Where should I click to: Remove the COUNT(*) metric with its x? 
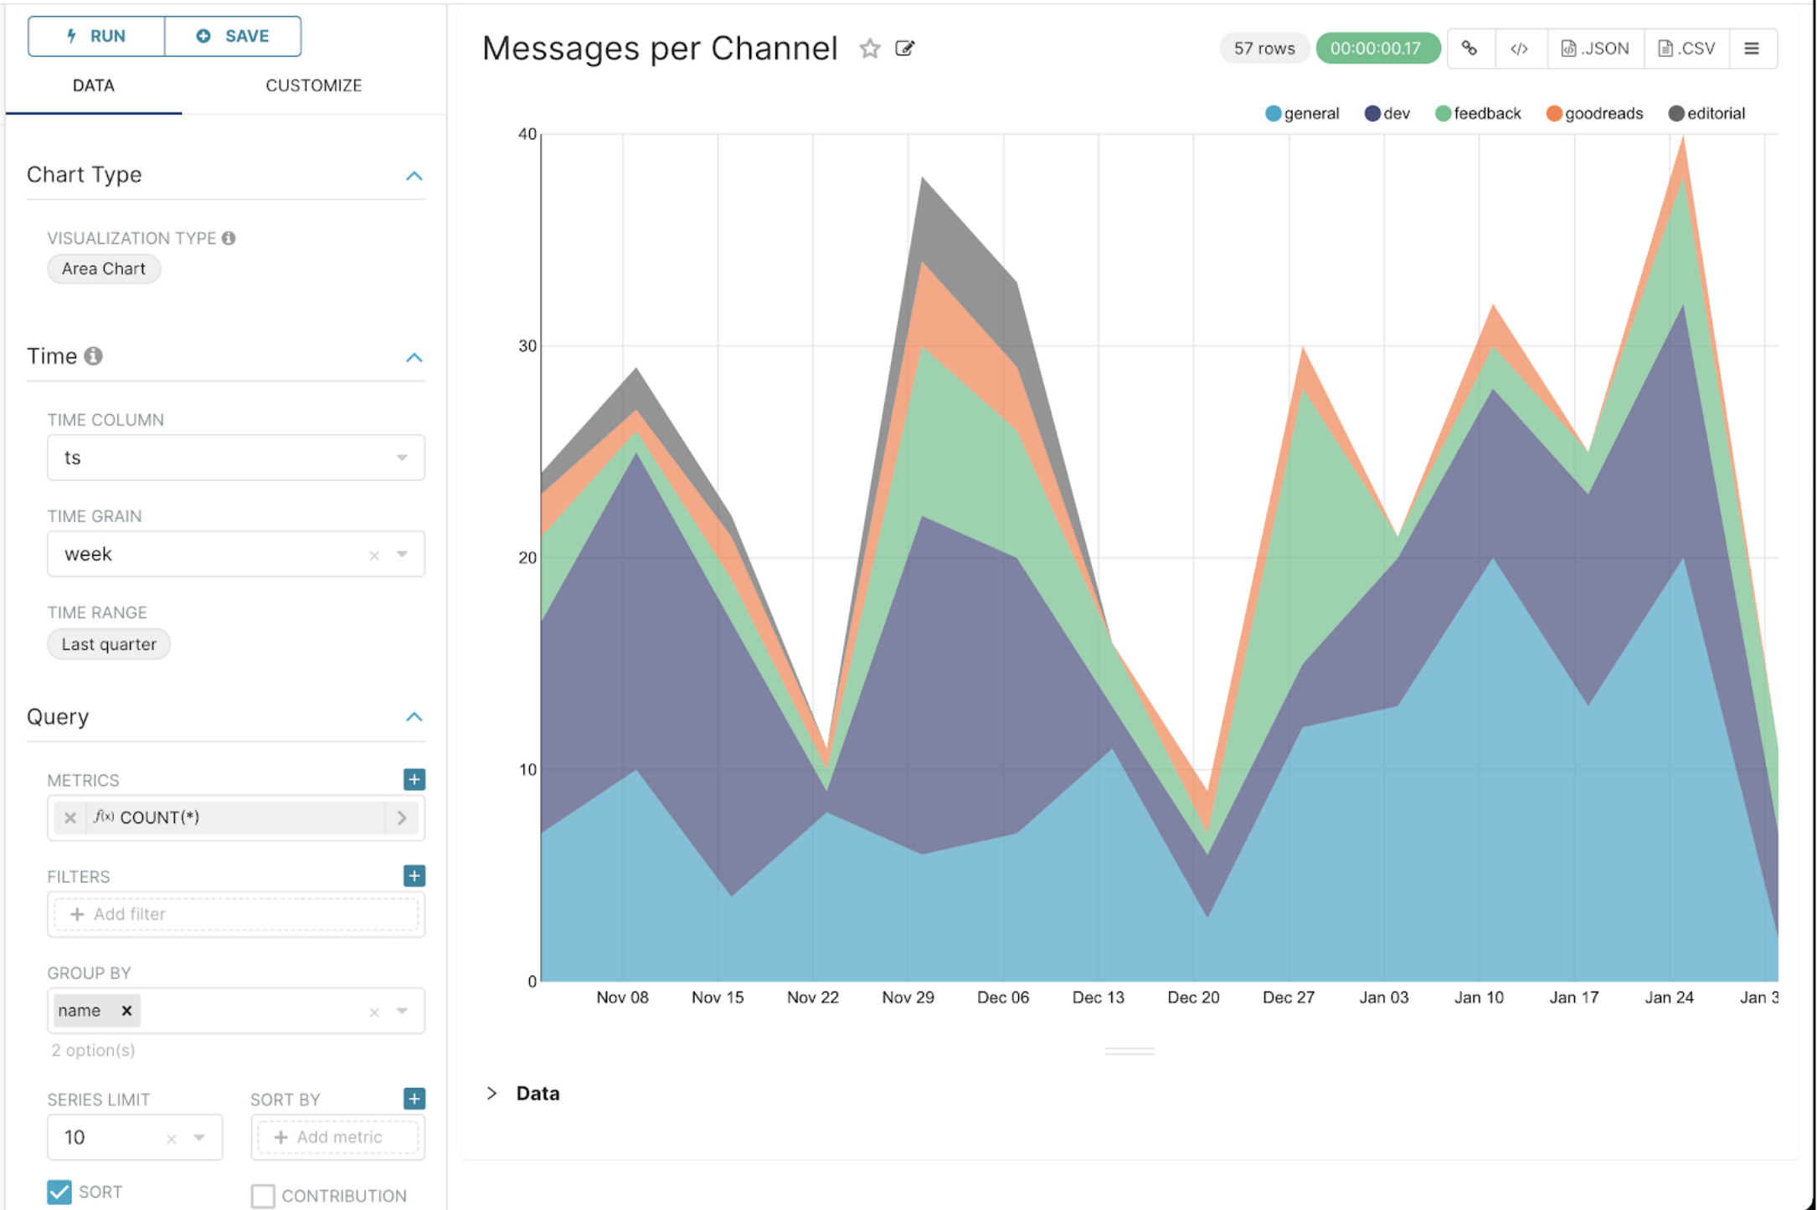70,818
